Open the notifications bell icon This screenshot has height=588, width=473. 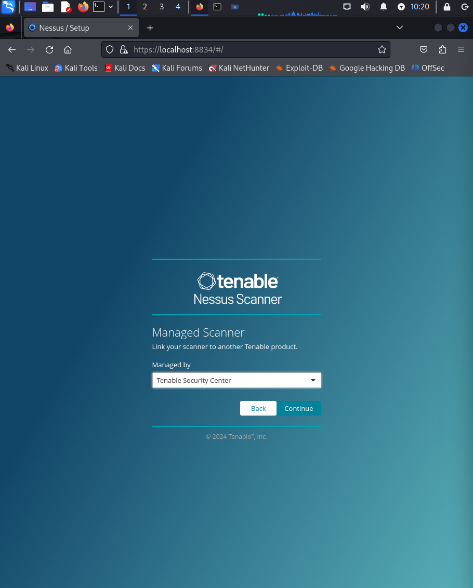pos(383,7)
